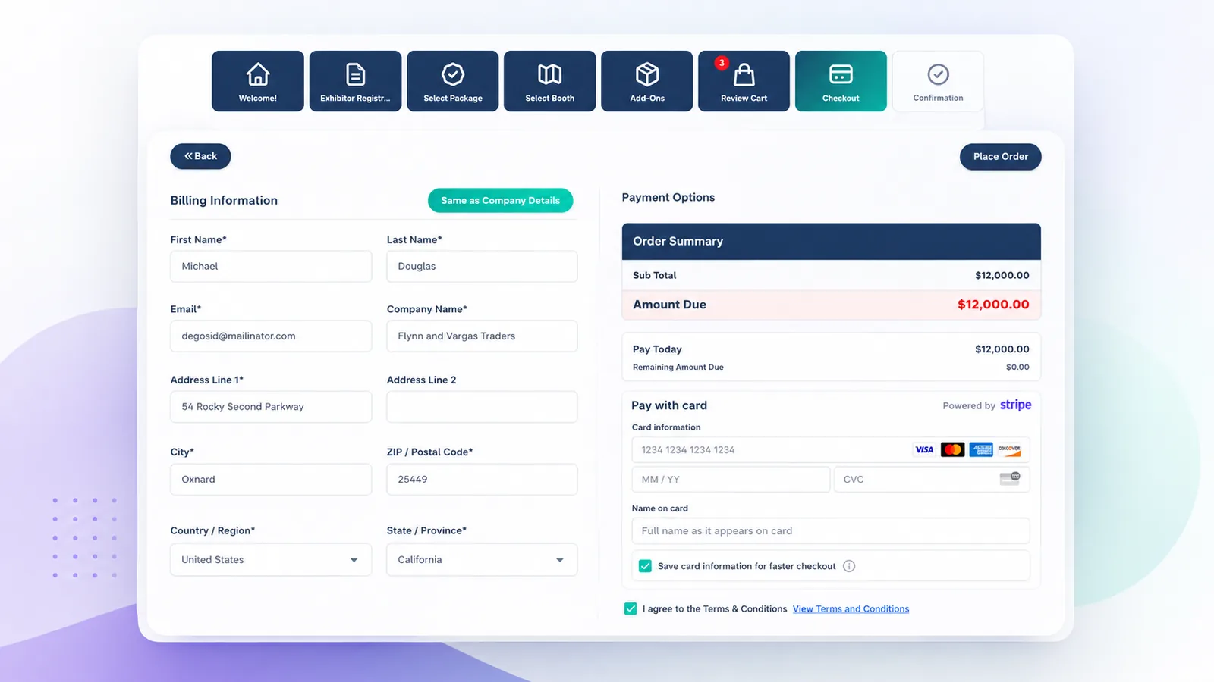Viewport: 1214px width, 682px height.
Task: Go to Select Package badge icon
Action: (453, 74)
